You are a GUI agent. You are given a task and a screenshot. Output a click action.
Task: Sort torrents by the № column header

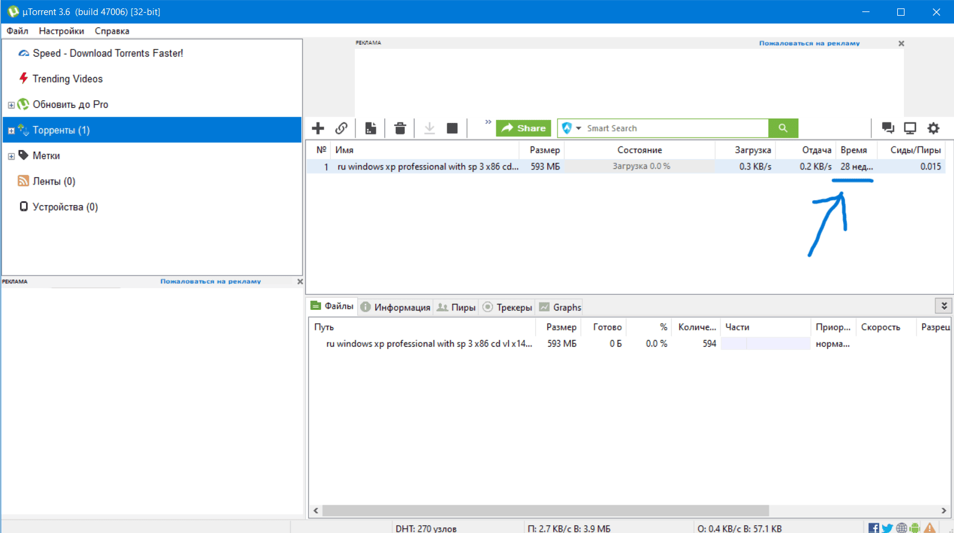point(322,150)
